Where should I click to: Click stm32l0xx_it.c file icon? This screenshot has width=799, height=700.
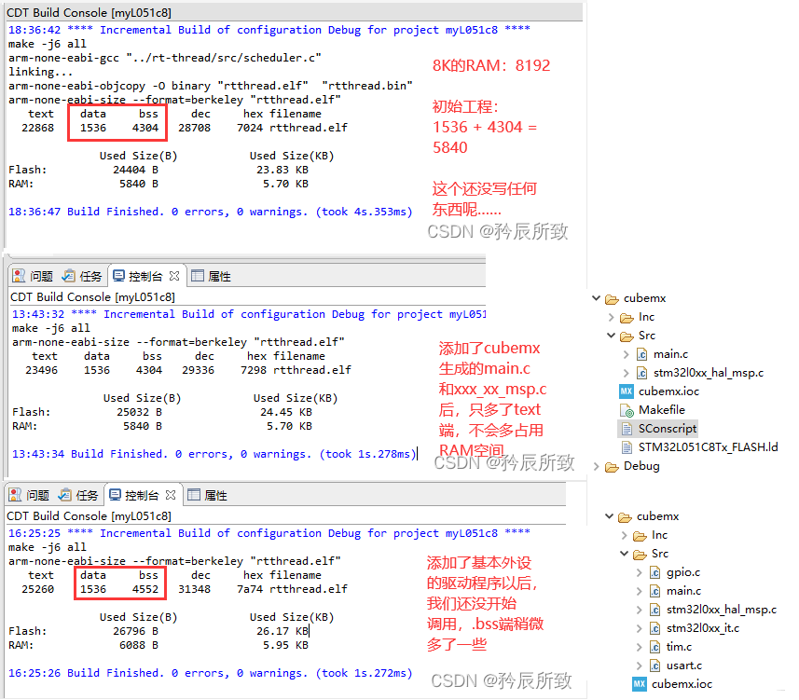pyautogui.click(x=654, y=628)
